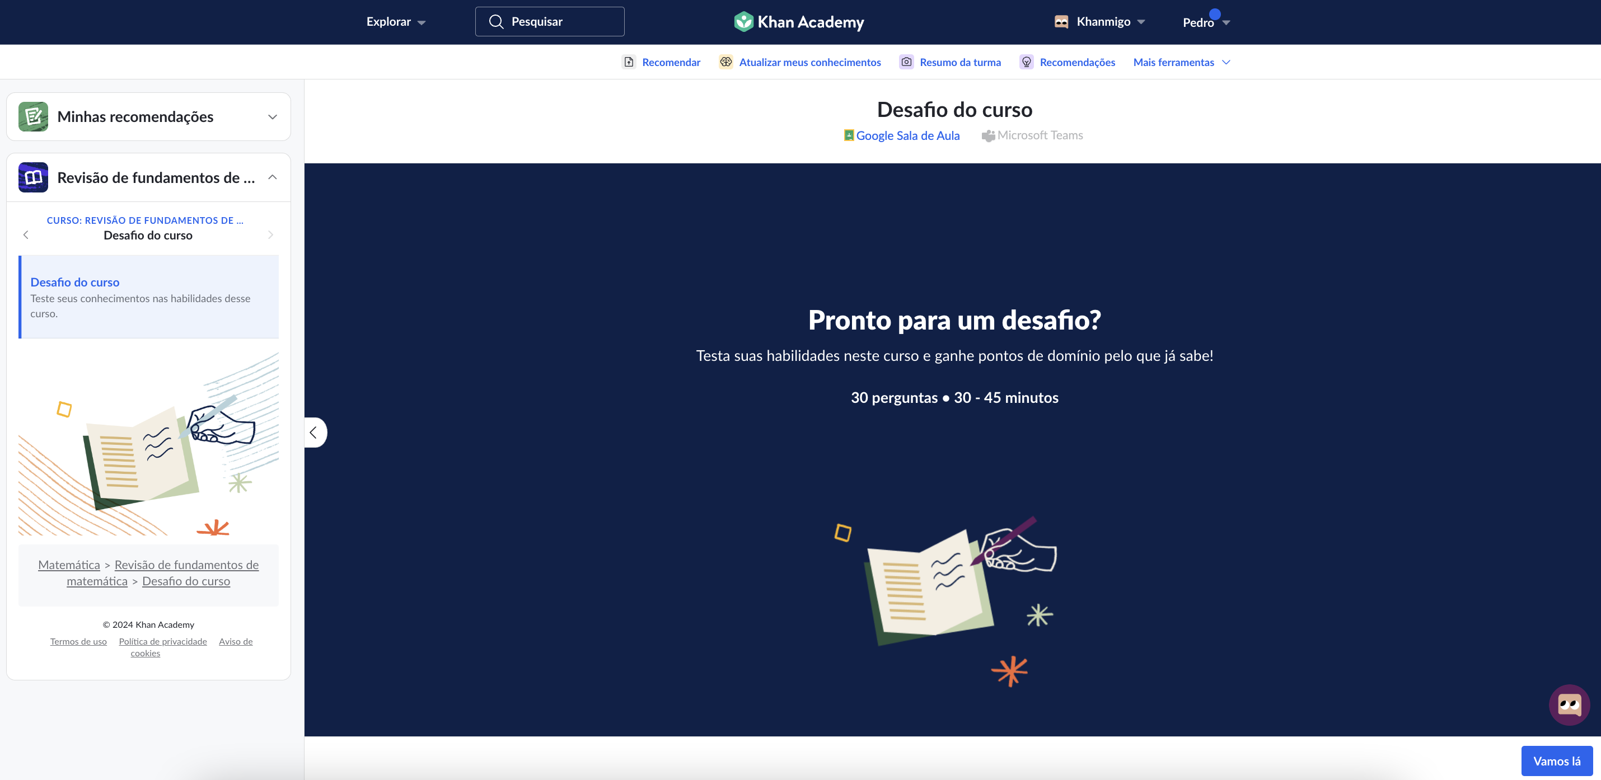The width and height of the screenshot is (1601, 780).
Task: Click the Minhas recomendações heading text
Action: (135, 117)
